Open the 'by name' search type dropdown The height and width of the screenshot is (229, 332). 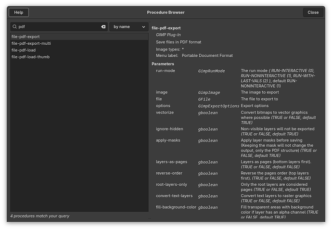pyautogui.click(x=128, y=27)
